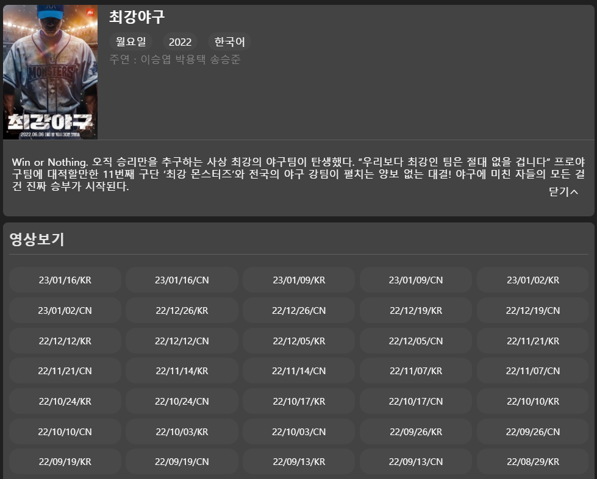
Task: Click the 22/10/17/CN episode button
Action: coord(416,401)
